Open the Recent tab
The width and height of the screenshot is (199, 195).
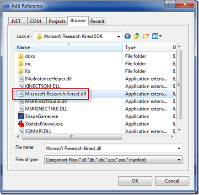pyautogui.click(x=97, y=21)
